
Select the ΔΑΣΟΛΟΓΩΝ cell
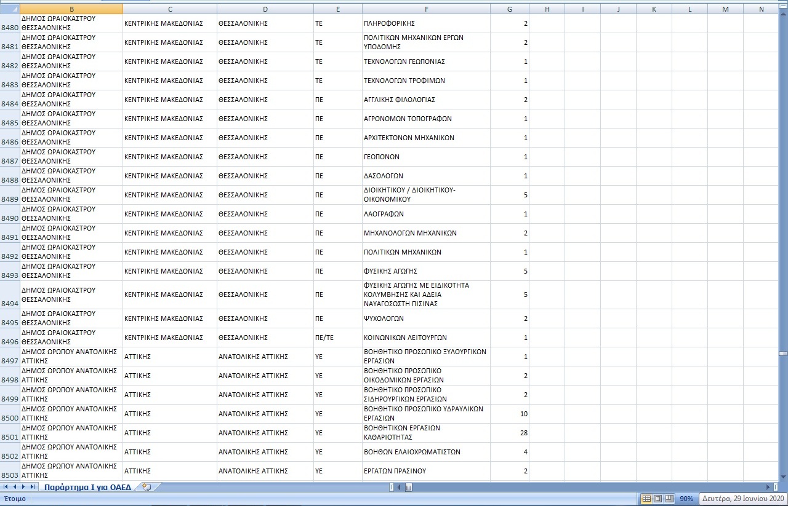click(427, 176)
